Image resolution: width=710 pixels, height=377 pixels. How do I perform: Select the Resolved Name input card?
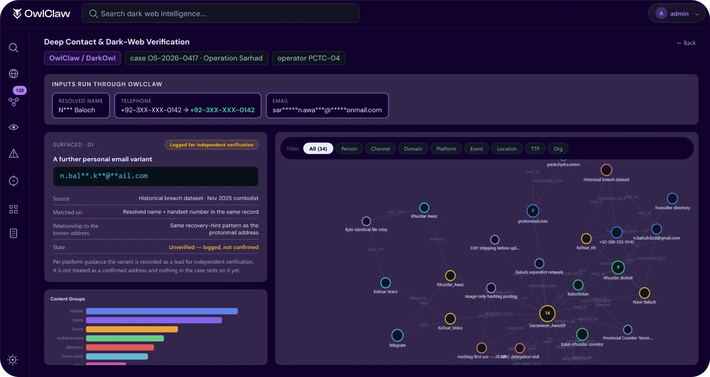click(81, 105)
